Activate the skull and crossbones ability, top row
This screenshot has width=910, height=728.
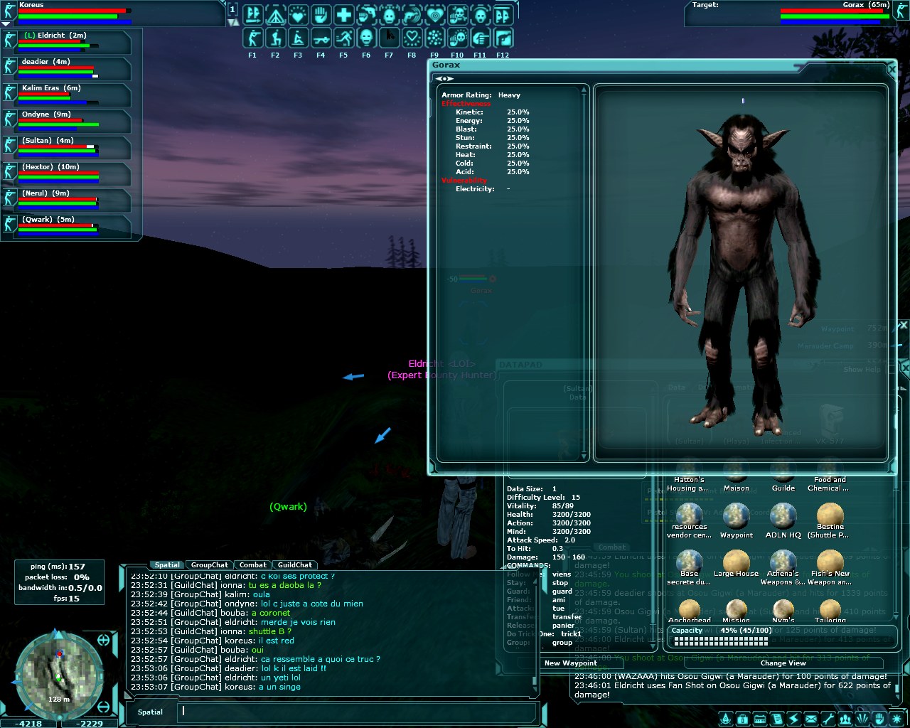coord(457,15)
